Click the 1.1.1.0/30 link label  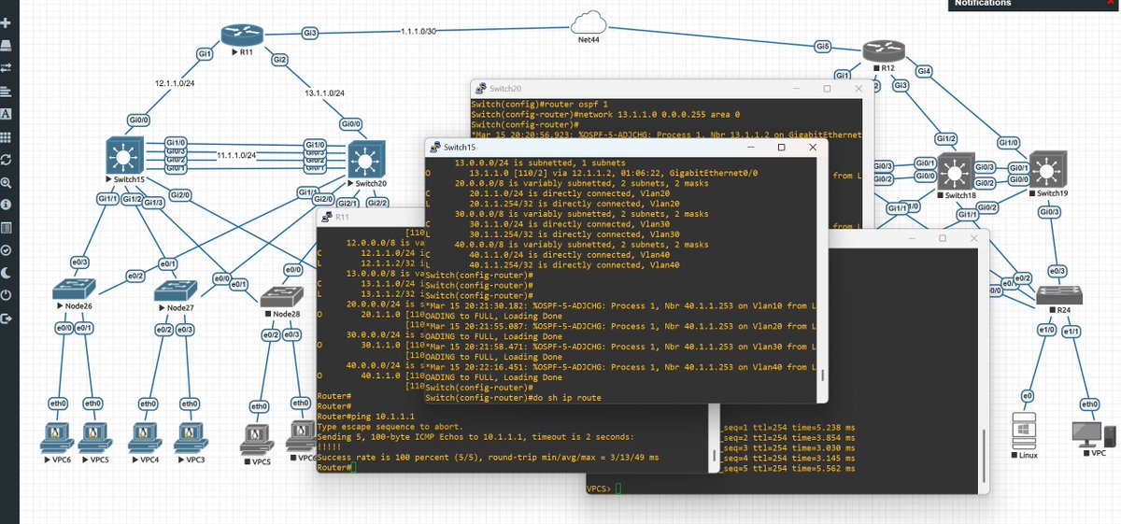(x=418, y=32)
